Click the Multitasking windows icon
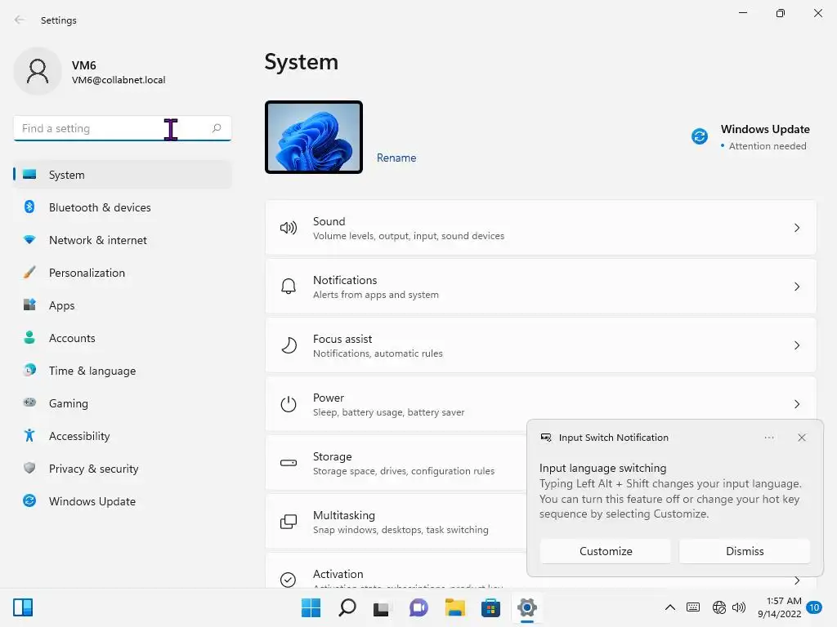The width and height of the screenshot is (837, 627). click(x=289, y=522)
